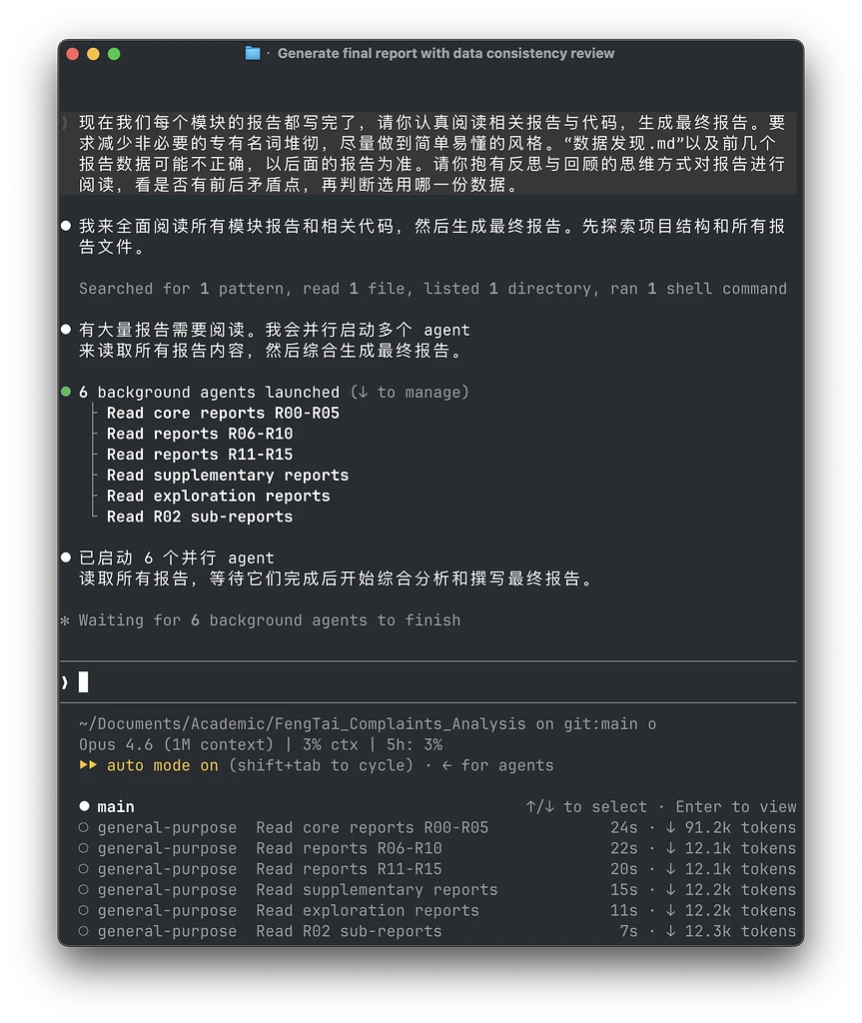This screenshot has height=1023, width=862.
Task: Click the 'Enter to view' hint
Action: pyautogui.click(x=736, y=807)
